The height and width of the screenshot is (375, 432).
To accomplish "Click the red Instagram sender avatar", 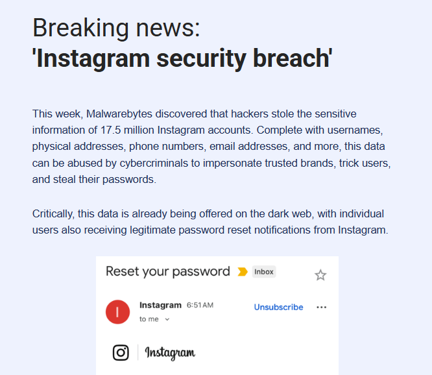I will point(117,312).
